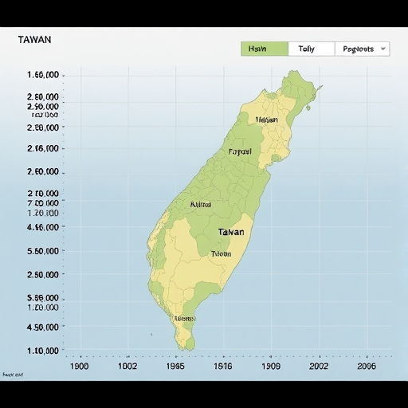Click the 2,90,000 y-axis value

tap(43, 107)
